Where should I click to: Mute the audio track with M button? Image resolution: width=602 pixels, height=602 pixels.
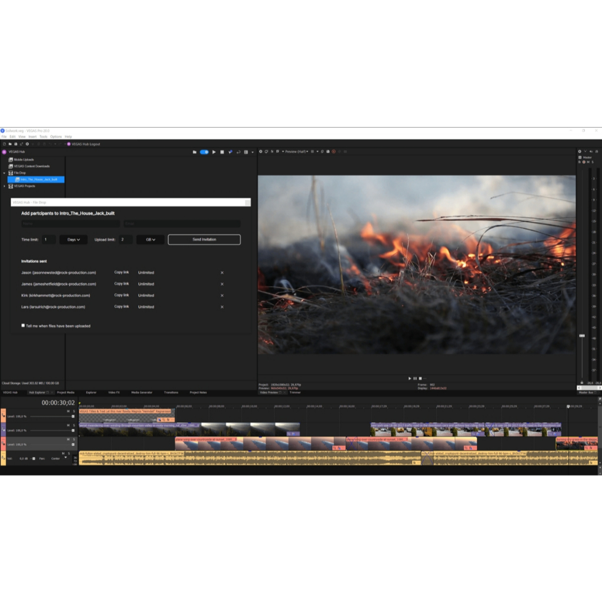point(63,453)
